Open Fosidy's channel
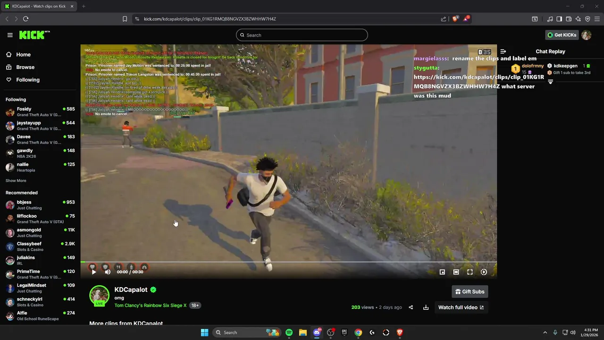The height and width of the screenshot is (340, 604). point(40,112)
